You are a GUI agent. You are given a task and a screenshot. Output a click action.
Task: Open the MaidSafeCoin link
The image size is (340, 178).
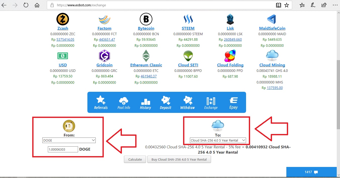[272, 28]
